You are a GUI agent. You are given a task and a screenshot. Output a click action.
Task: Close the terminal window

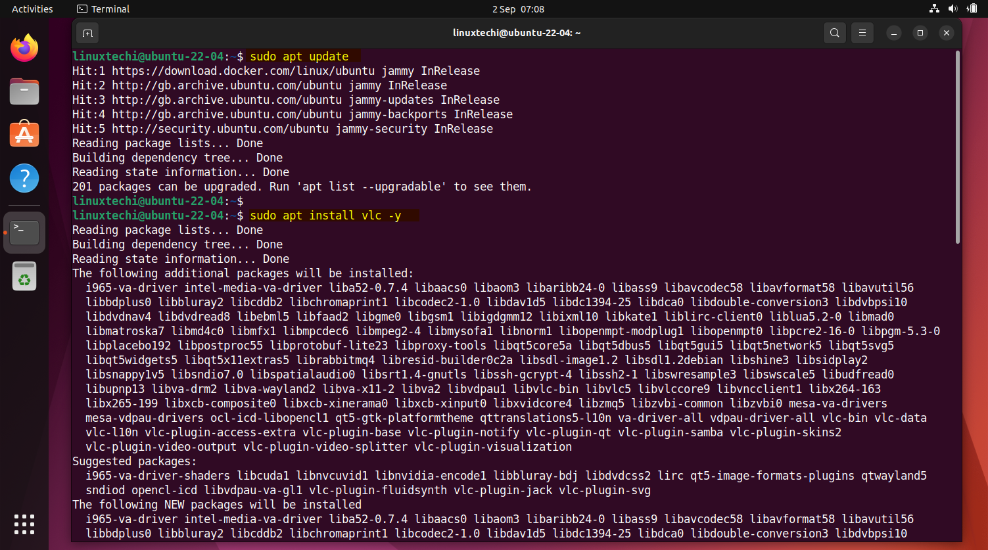pos(946,33)
